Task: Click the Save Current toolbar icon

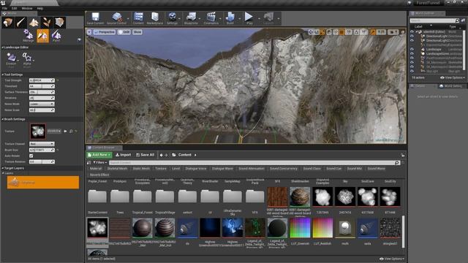Action: tap(95, 18)
